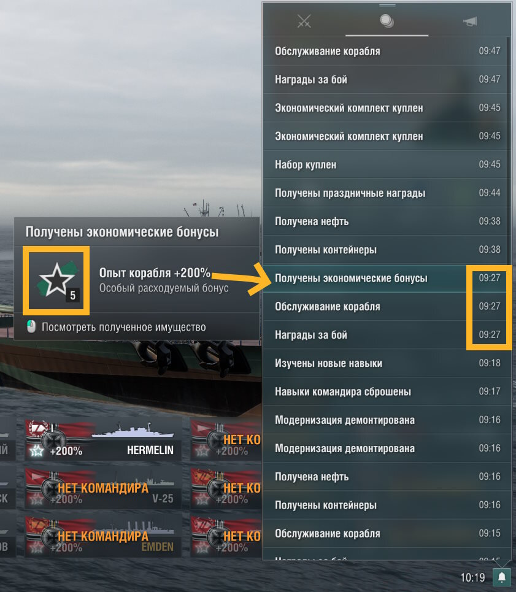Open "Набор куплен" notification entry
Image resolution: width=516 pixels, height=592 pixels.
(387, 164)
